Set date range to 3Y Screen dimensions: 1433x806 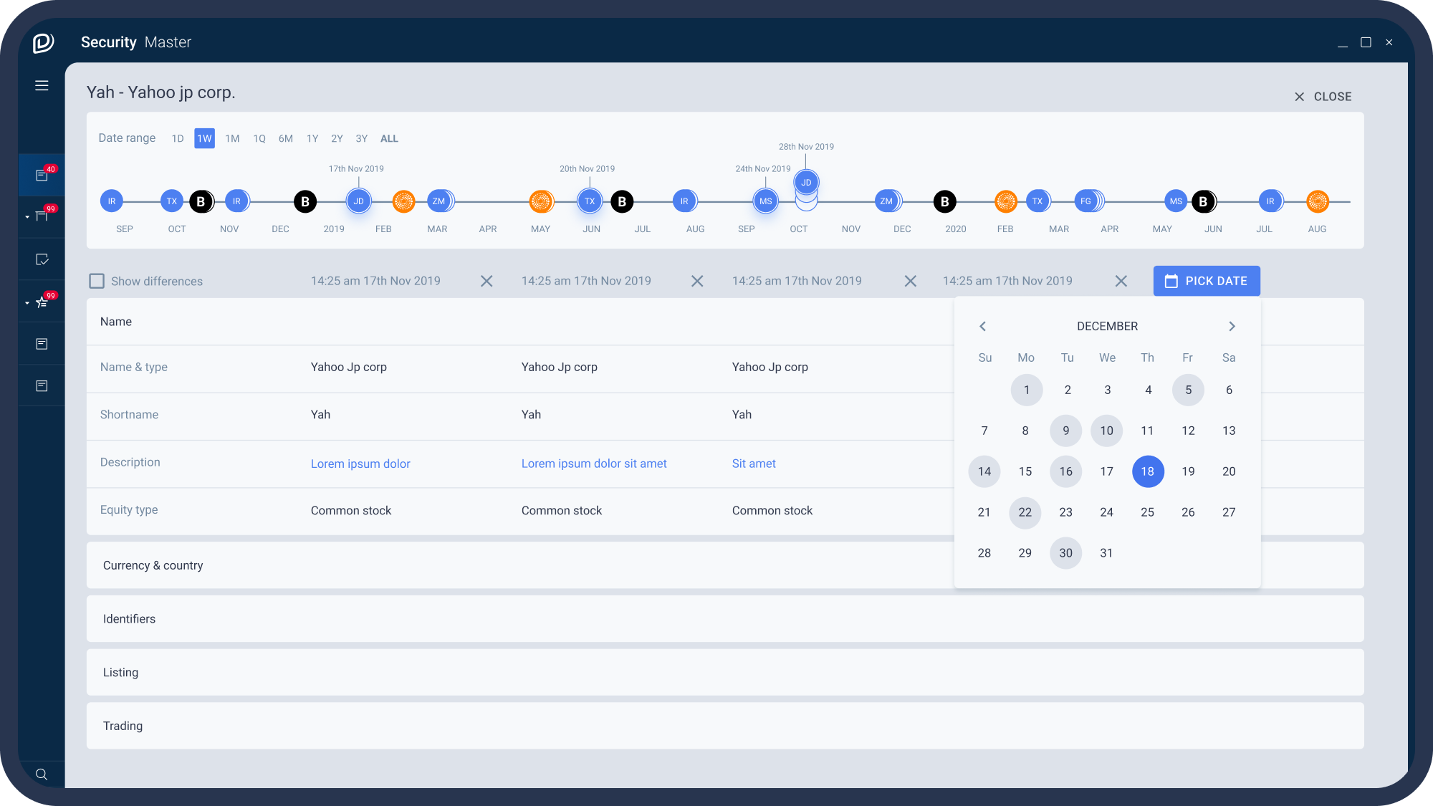(x=362, y=138)
